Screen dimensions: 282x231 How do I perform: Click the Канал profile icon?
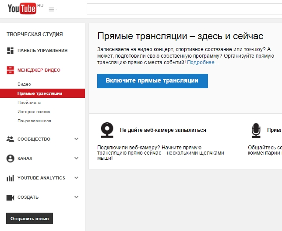(10, 159)
